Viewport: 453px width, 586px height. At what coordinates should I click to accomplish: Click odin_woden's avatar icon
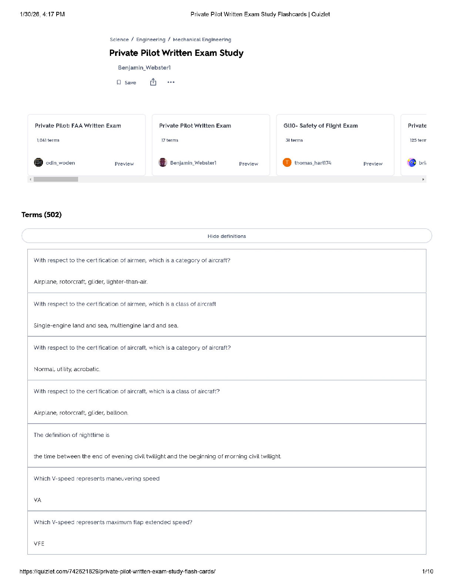point(38,163)
